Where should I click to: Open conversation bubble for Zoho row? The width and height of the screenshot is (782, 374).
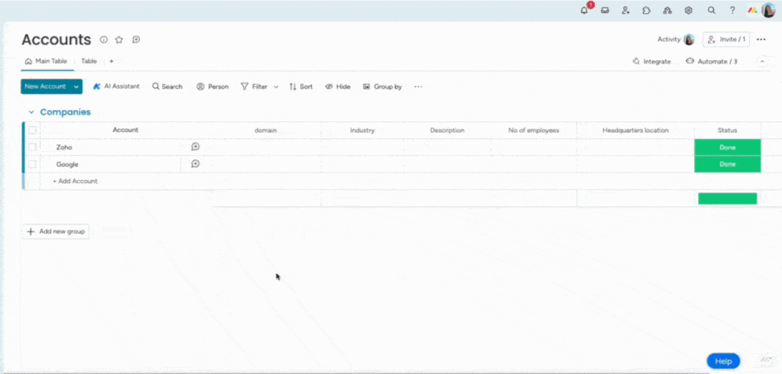tap(195, 147)
